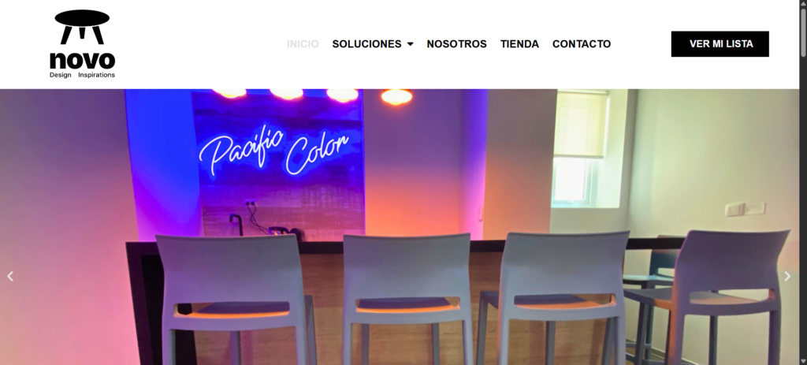Click the leftmost gray bar stool
The height and width of the screenshot is (365, 807).
point(236,300)
